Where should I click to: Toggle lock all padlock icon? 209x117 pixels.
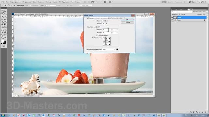(185, 15)
